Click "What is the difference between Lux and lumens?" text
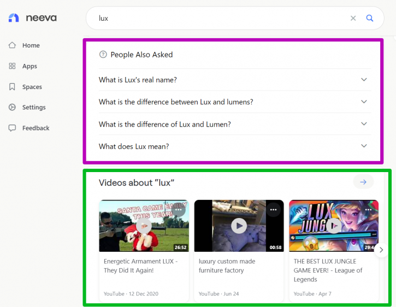The height and width of the screenshot is (307, 396). pos(176,102)
